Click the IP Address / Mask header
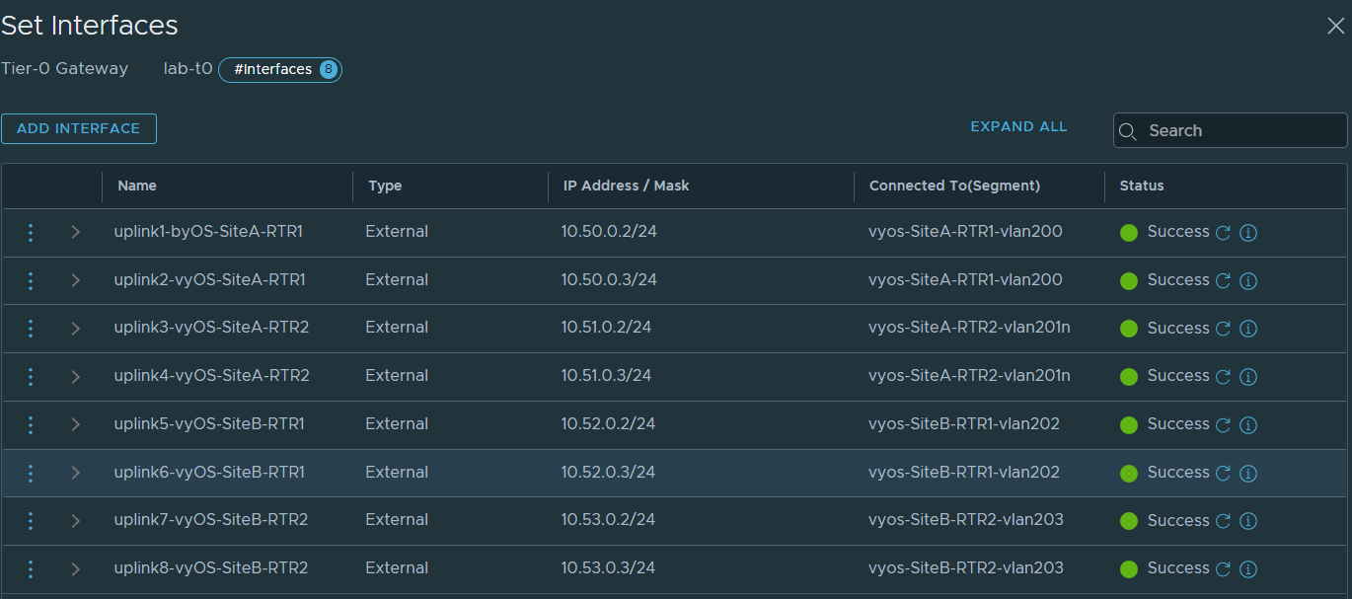 (627, 186)
